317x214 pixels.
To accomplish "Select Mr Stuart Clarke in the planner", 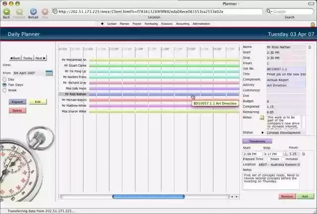I will 75,66.
